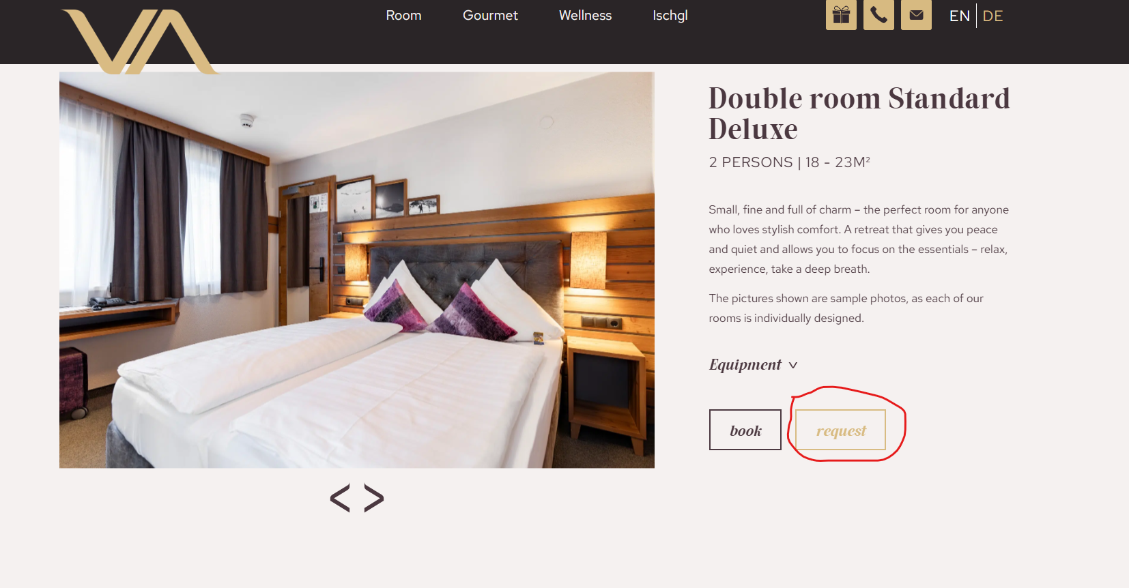Click the phone call icon
Image resolution: width=1129 pixels, height=588 pixels.
pyautogui.click(x=878, y=15)
